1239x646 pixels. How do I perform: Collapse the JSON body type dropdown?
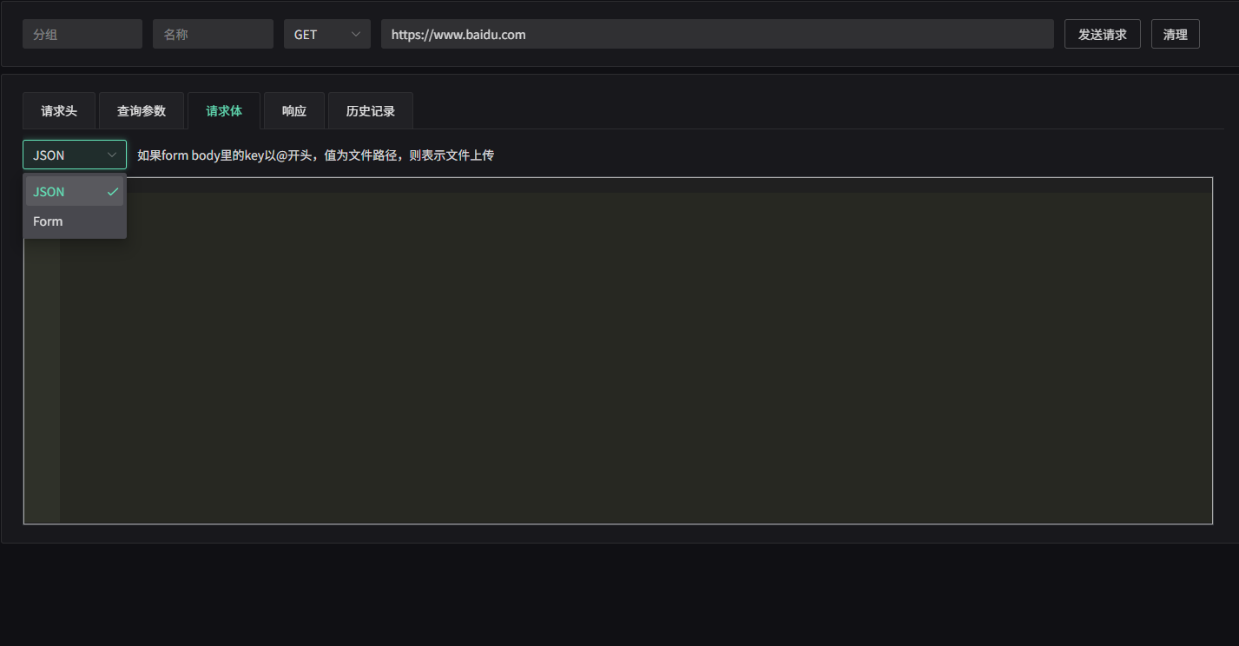pyautogui.click(x=74, y=155)
